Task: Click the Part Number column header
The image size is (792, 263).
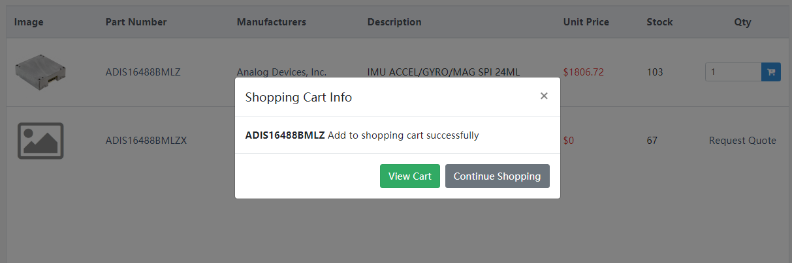Action: pyautogui.click(x=136, y=22)
